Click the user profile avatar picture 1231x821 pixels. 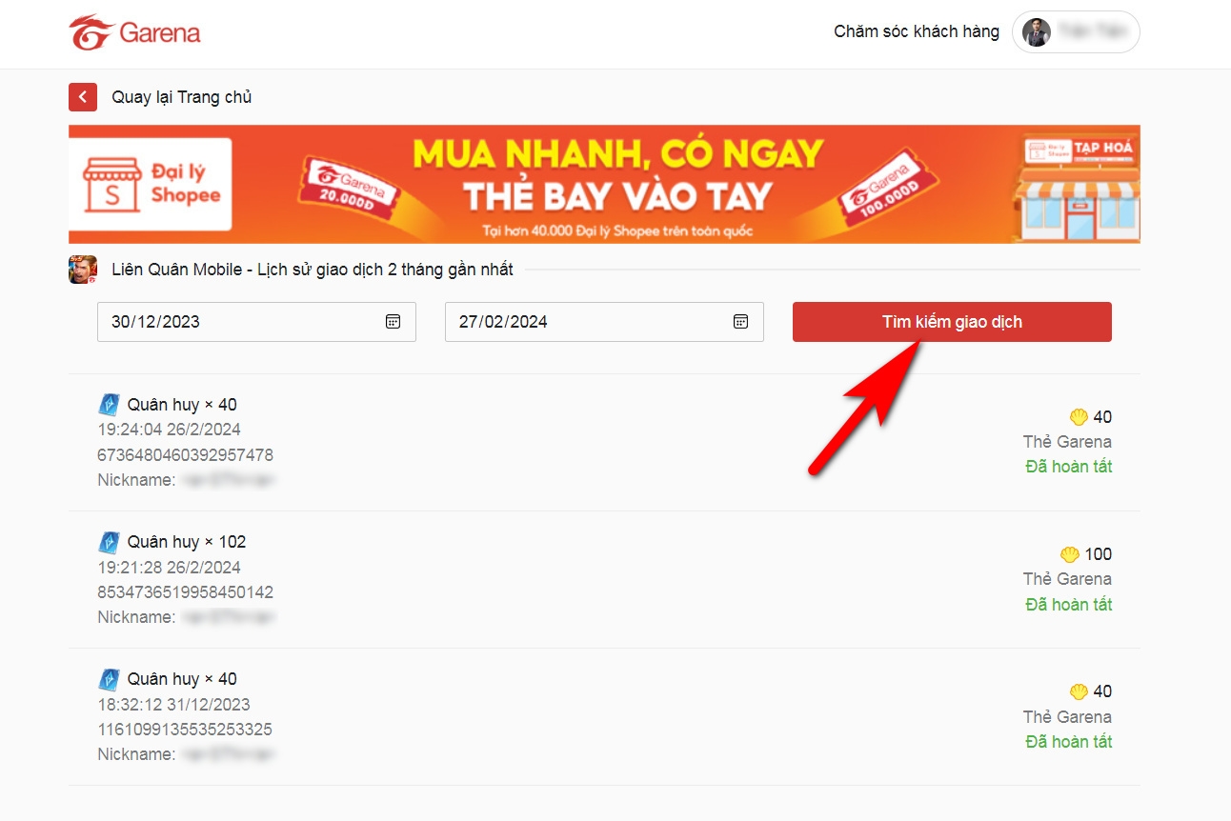1035,31
